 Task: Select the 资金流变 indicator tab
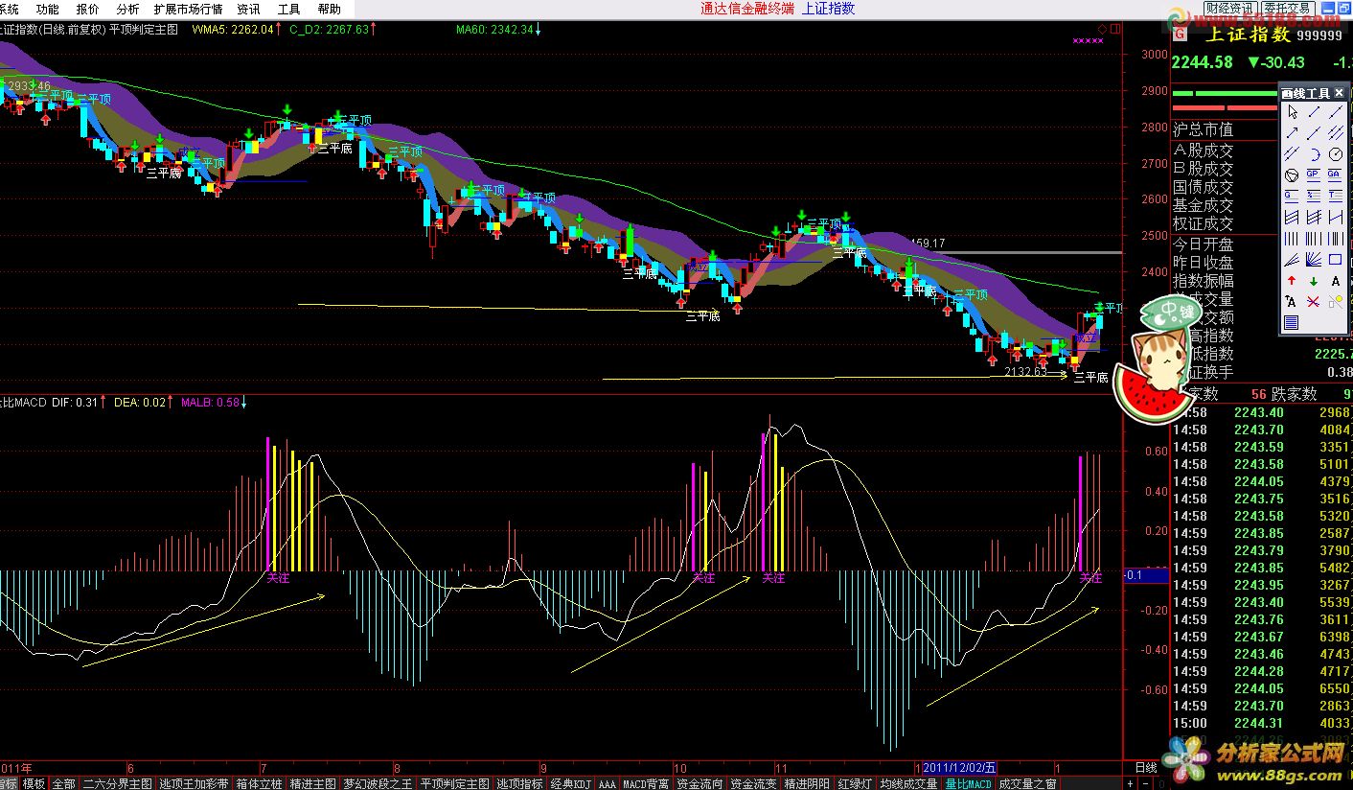[x=753, y=783]
